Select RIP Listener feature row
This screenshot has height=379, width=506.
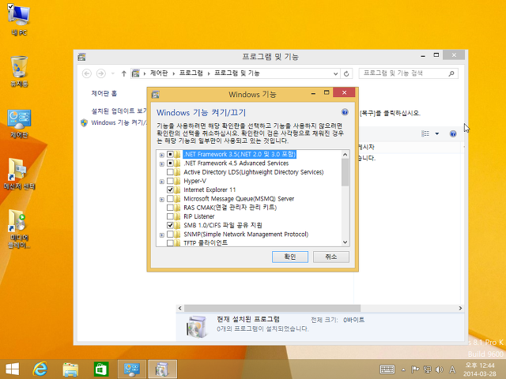[198, 216]
